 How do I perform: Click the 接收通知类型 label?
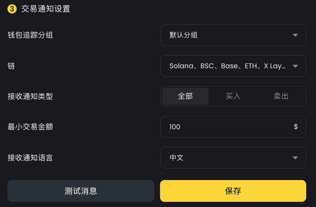point(30,96)
